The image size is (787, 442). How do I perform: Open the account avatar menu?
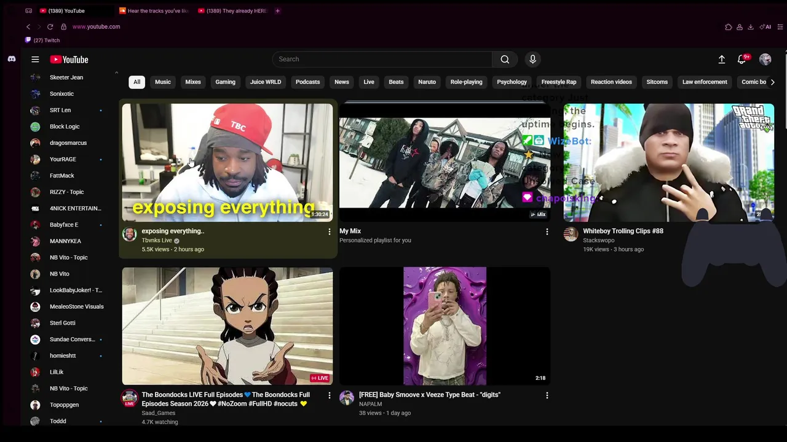pyautogui.click(x=765, y=60)
